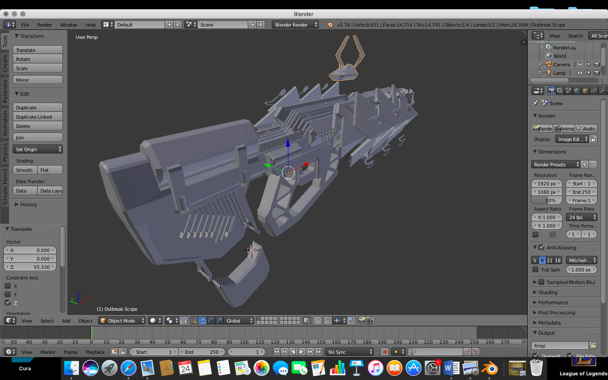This screenshot has height=380, width=608.
Task: Render an OpenGL viewport image
Action: point(361,320)
